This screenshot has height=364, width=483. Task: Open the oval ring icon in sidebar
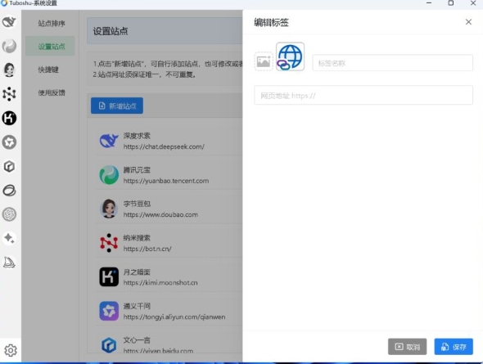pyautogui.click(x=9, y=191)
